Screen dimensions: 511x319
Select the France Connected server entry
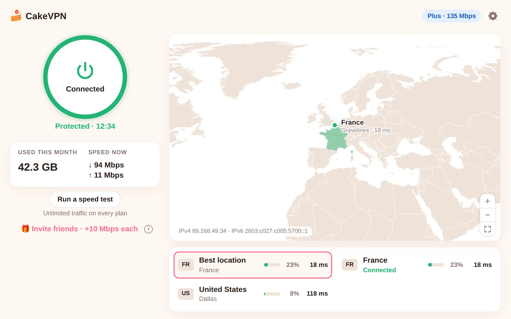[x=417, y=265]
